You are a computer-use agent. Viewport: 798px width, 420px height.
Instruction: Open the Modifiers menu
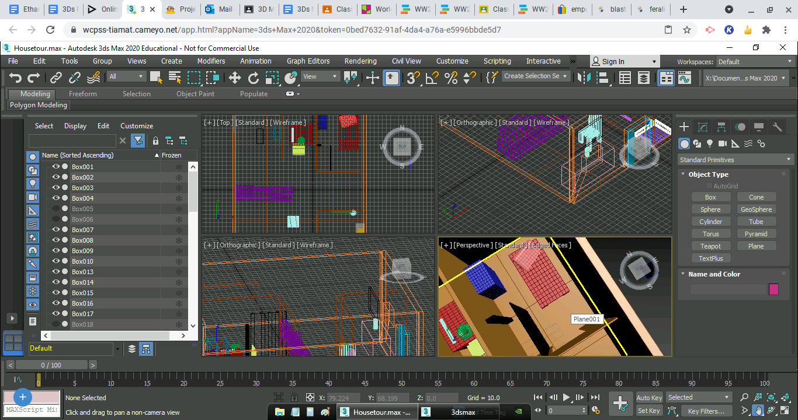211,61
